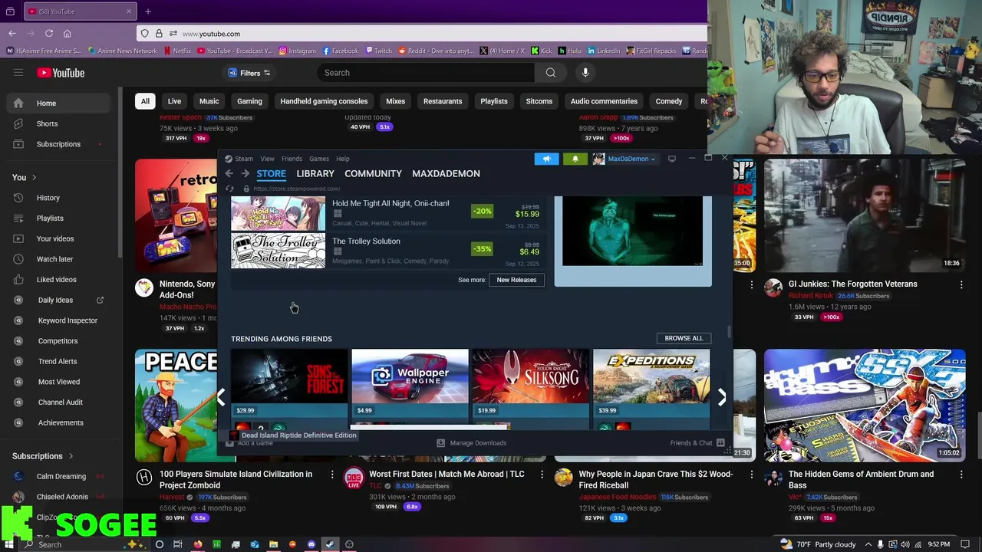Switch to Steam LIBRARY tab

click(x=315, y=174)
